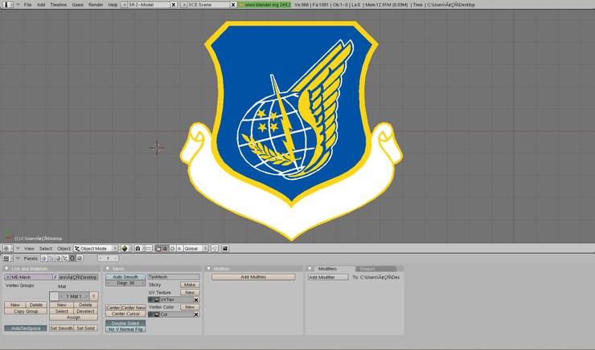The image size is (595, 350).
Task: Delete the SR:2-Model screen with X
Action: coord(174,5)
